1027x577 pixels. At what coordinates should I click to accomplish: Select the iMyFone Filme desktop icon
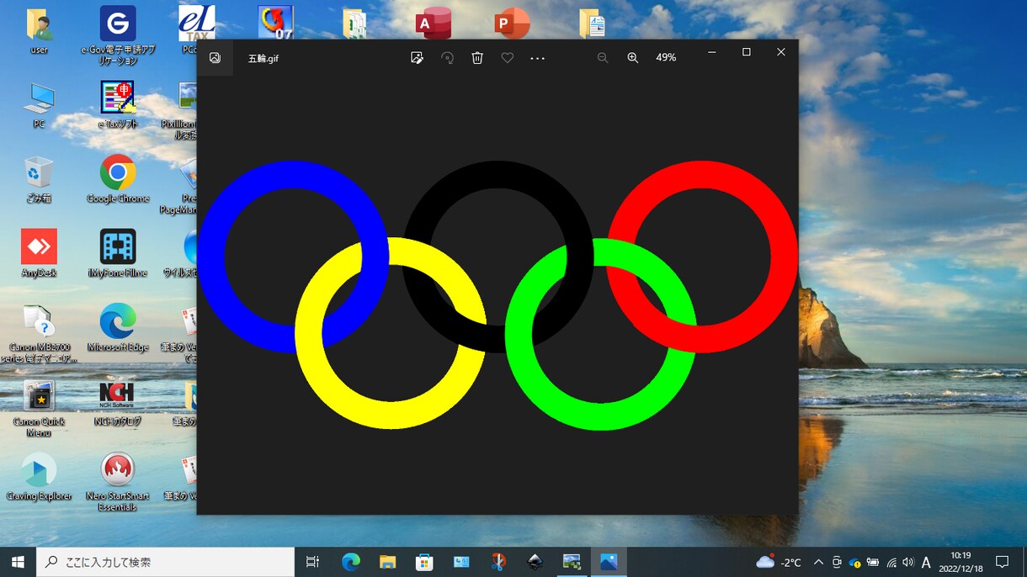pyautogui.click(x=118, y=253)
